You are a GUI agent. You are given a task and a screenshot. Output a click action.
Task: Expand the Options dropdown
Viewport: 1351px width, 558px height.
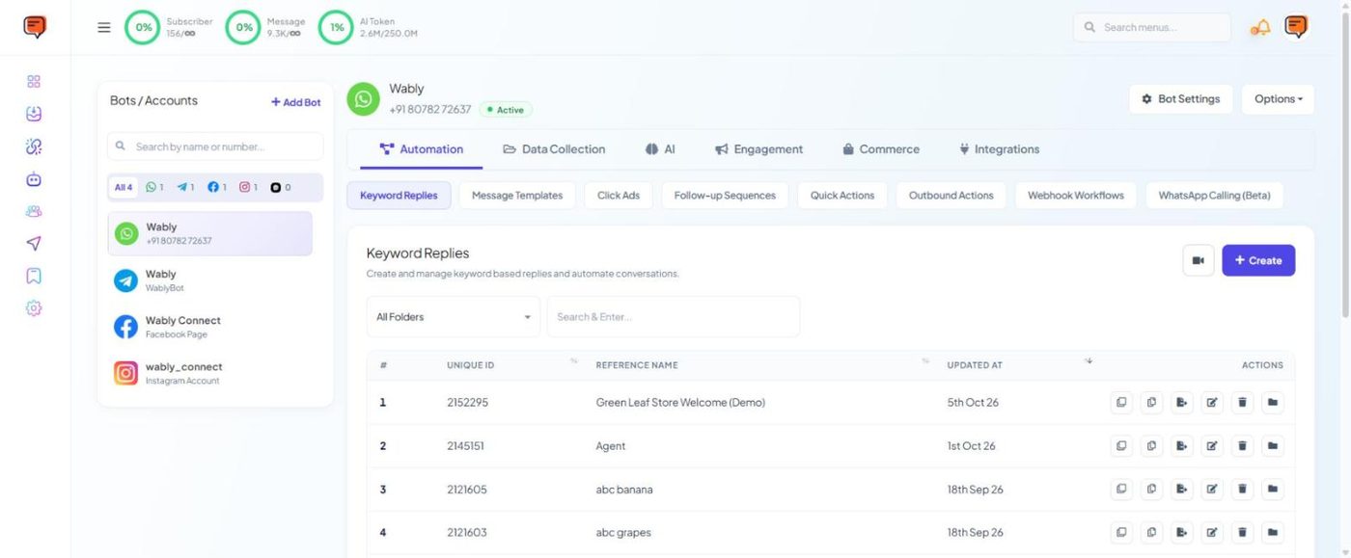click(x=1278, y=99)
